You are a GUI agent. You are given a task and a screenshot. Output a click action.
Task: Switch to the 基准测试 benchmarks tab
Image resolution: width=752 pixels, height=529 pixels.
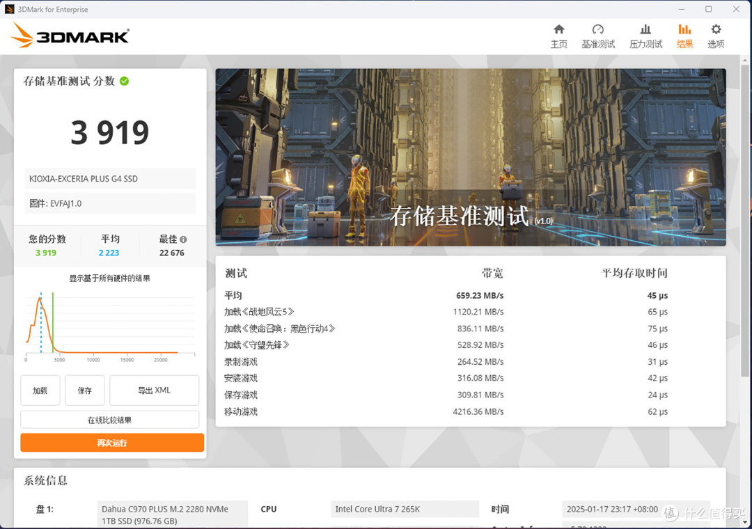point(598,36)
